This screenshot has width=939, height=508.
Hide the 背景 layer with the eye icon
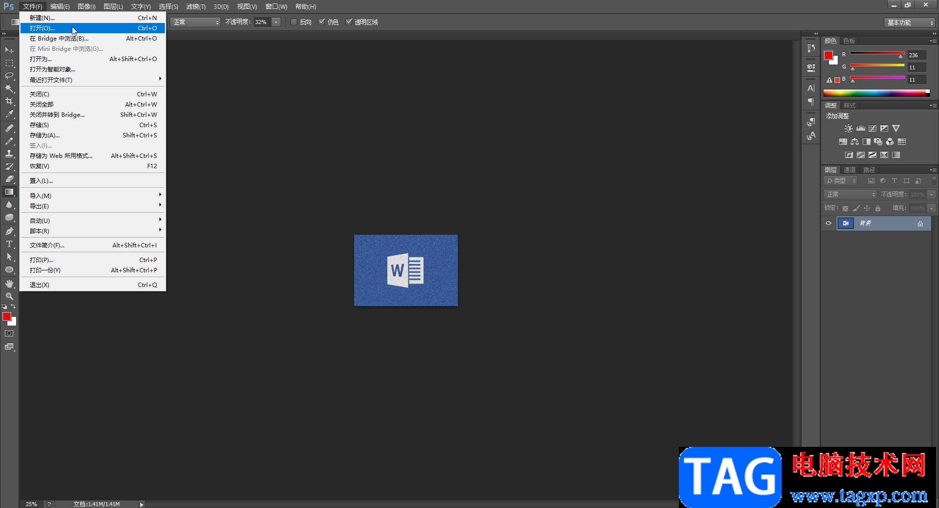pos(828,223)
